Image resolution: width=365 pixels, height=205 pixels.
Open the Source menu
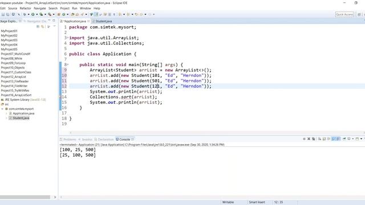tap(13, 8)
